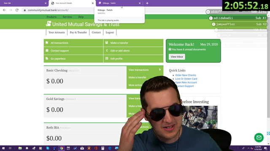Image resolution: width=270 pixels, height=151 pixels.
Task: Show hidden system tray icons
Action: [248, 148]
